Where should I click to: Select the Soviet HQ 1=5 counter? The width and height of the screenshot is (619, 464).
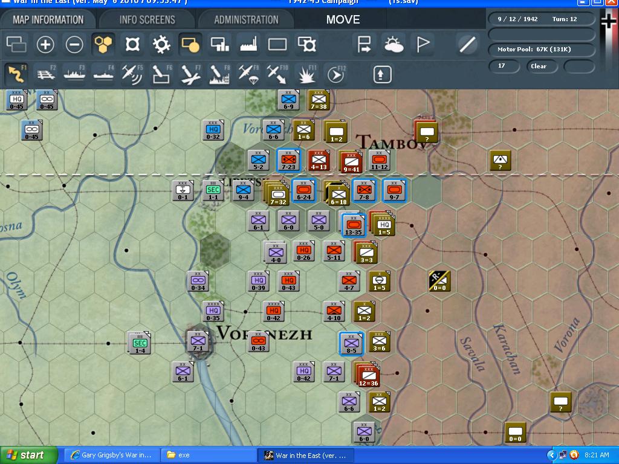tap(384, 226)
